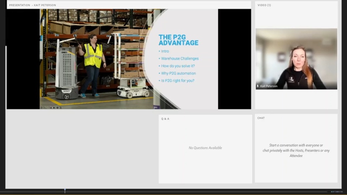Click the presentation slide image
The height and width of the screenshot is (195, 347).
[x=129, y=59]
